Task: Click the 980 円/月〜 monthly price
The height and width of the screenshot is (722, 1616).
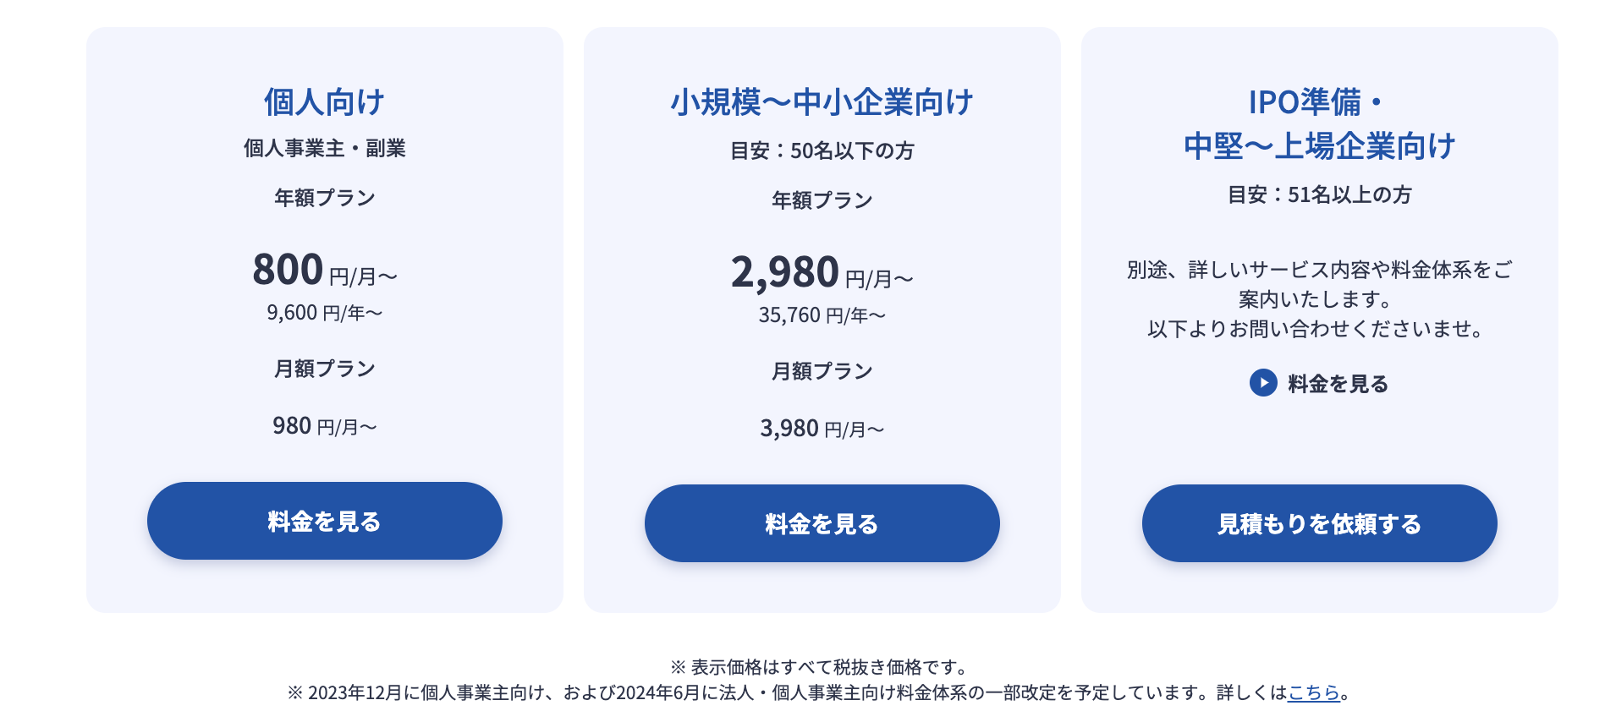Action: (x=325, y=426)
